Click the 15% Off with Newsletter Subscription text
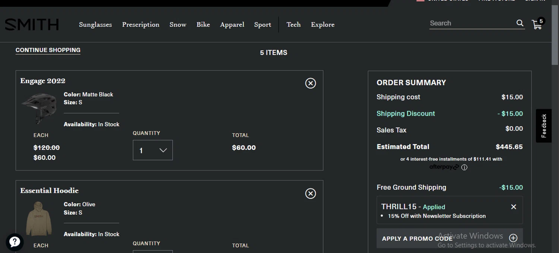Screen dimensions: 559x253 tap(437, 216)
